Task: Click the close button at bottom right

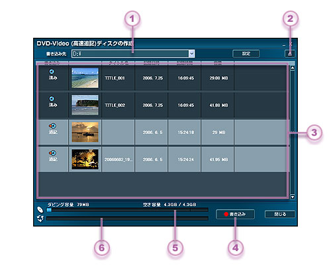Action: (x=280, y=214)
